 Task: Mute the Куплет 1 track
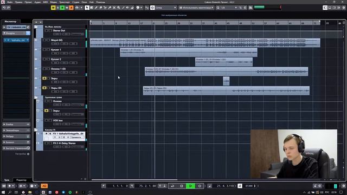pos(44,50)
